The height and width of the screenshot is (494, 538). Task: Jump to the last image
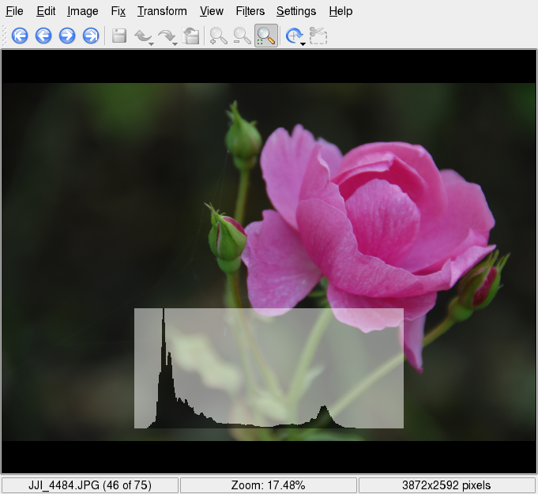[91, 36]
